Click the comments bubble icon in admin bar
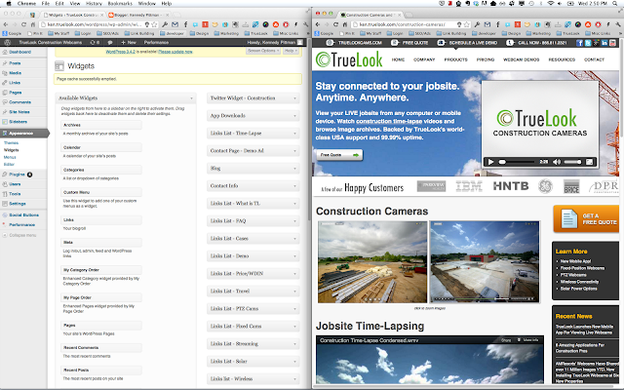 [x=110, y=42]
